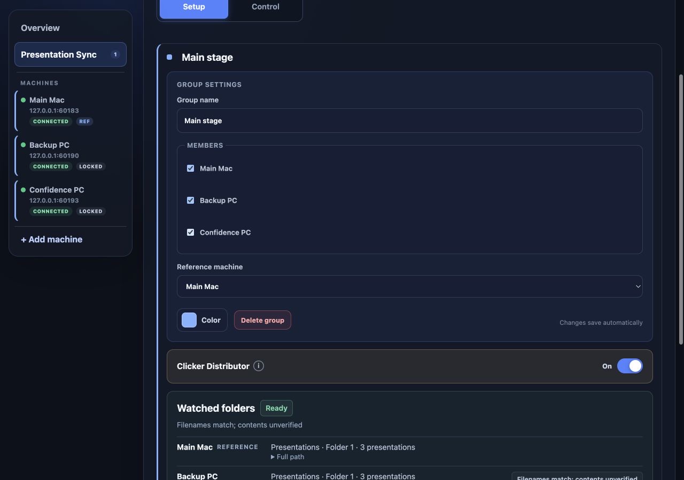This screenshot has width=684, height=480.
Task: Open the Overview page in sidebar
Action: [x=41, y=28]
